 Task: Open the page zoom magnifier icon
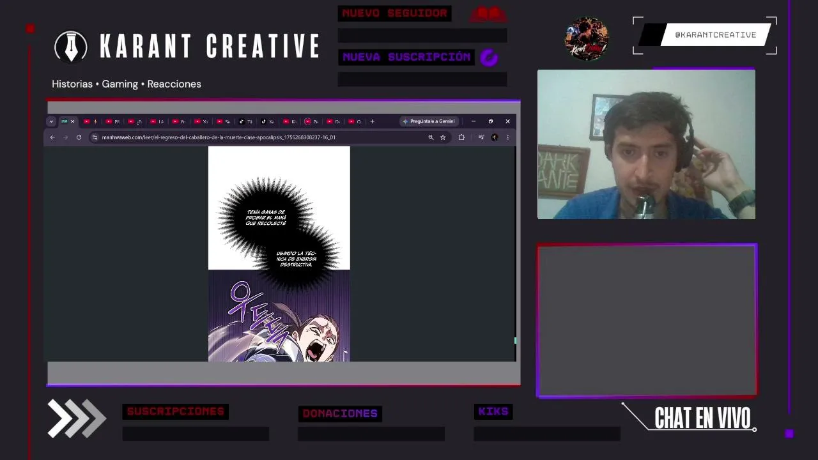pyautogui.click(x=431, y=137)
